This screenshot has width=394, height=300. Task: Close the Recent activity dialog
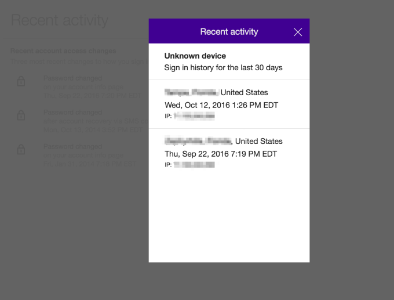point(298,32)
